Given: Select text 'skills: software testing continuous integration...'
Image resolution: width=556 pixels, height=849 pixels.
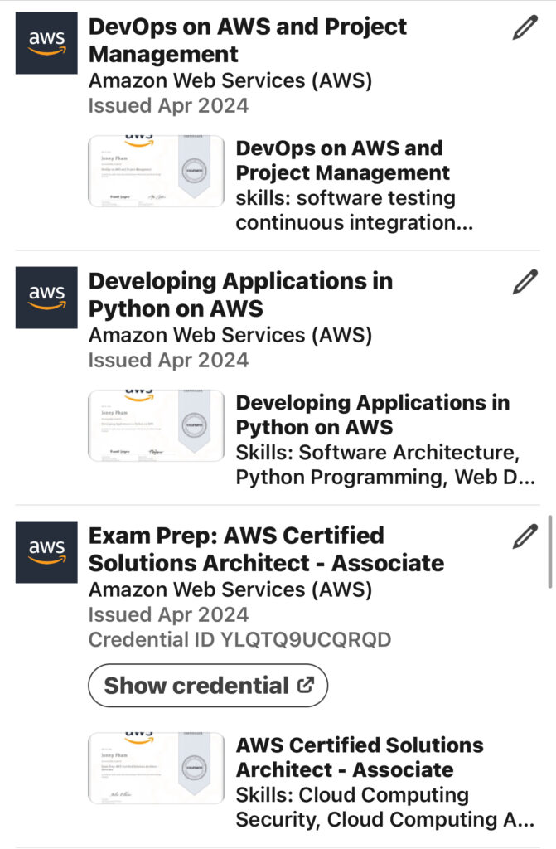Looking at the screenshot, I should click(x=355, y=210).
